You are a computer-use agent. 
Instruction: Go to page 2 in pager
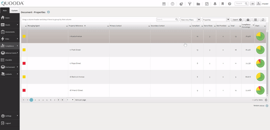pos(35,100)
